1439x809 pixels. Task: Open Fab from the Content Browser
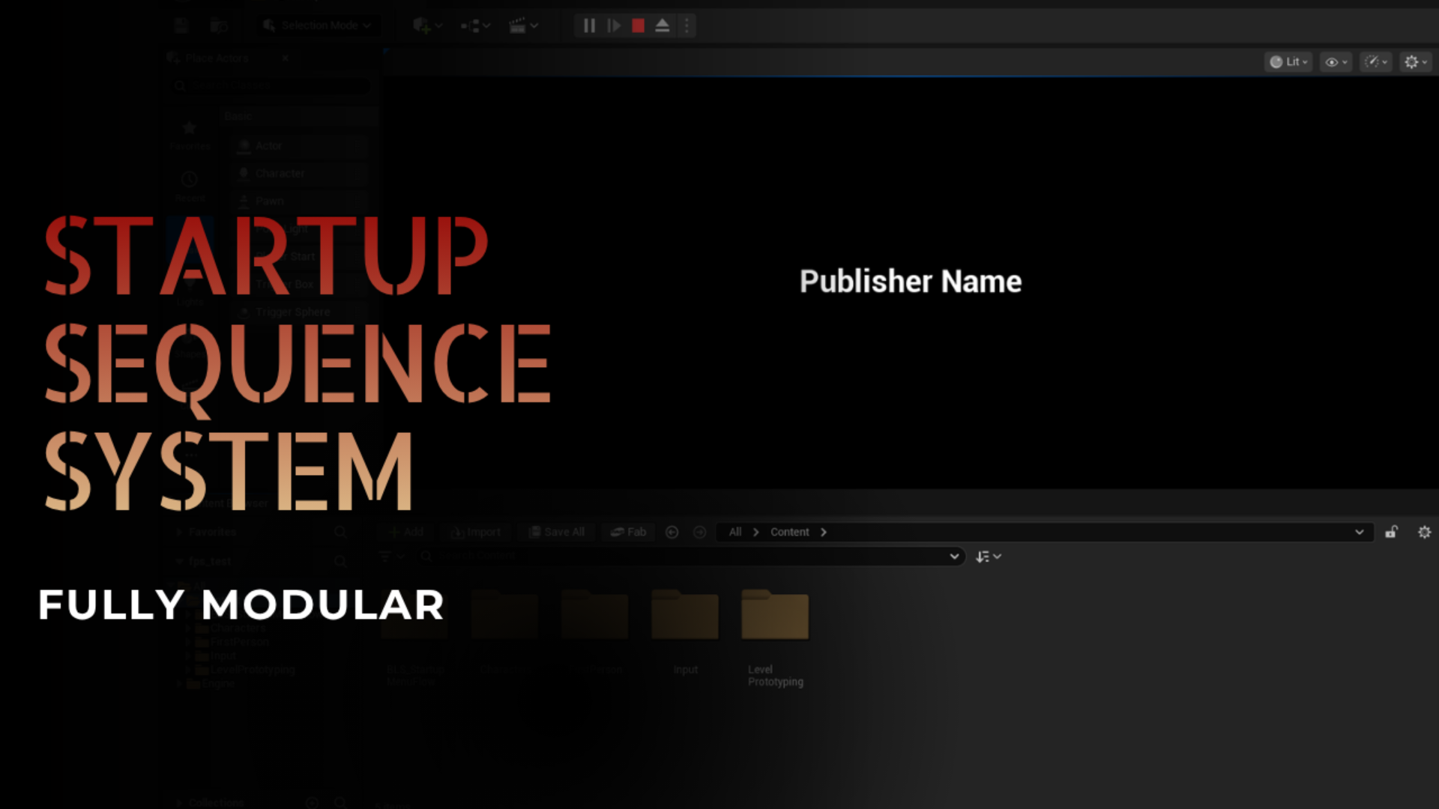(628, 532)
